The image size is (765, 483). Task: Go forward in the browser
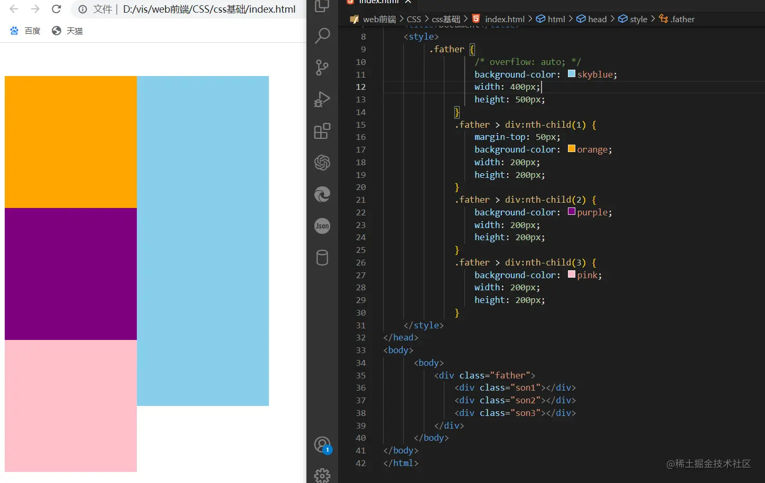click(x=35, y=9)
